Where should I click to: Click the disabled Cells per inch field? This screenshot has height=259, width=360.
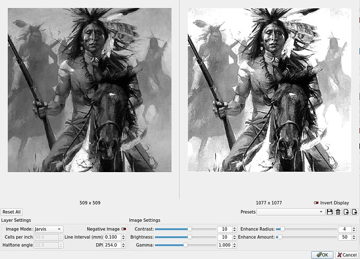pos(49,237)
